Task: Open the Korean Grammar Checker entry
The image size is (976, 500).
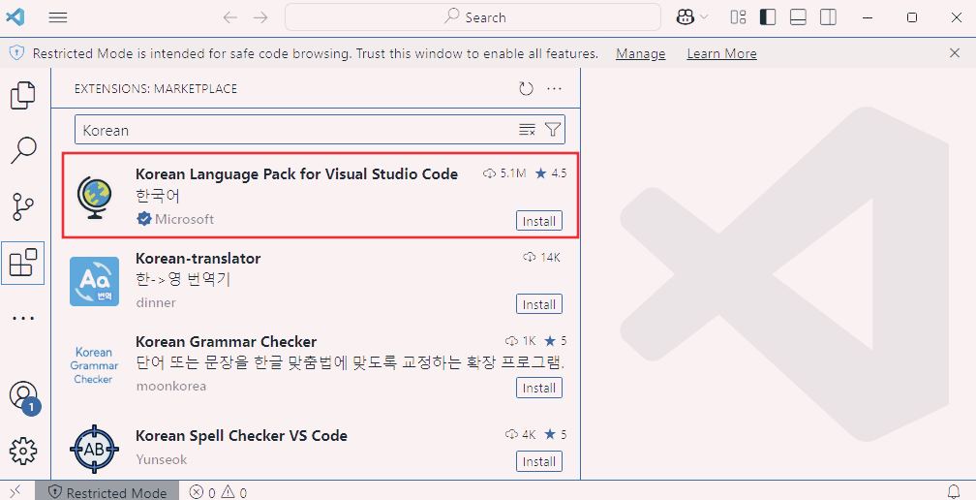Action: pos(226,342)
